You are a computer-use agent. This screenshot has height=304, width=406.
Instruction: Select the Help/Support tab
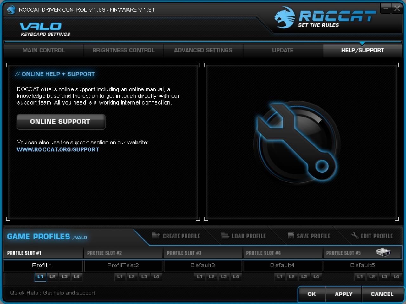point(363,50)
